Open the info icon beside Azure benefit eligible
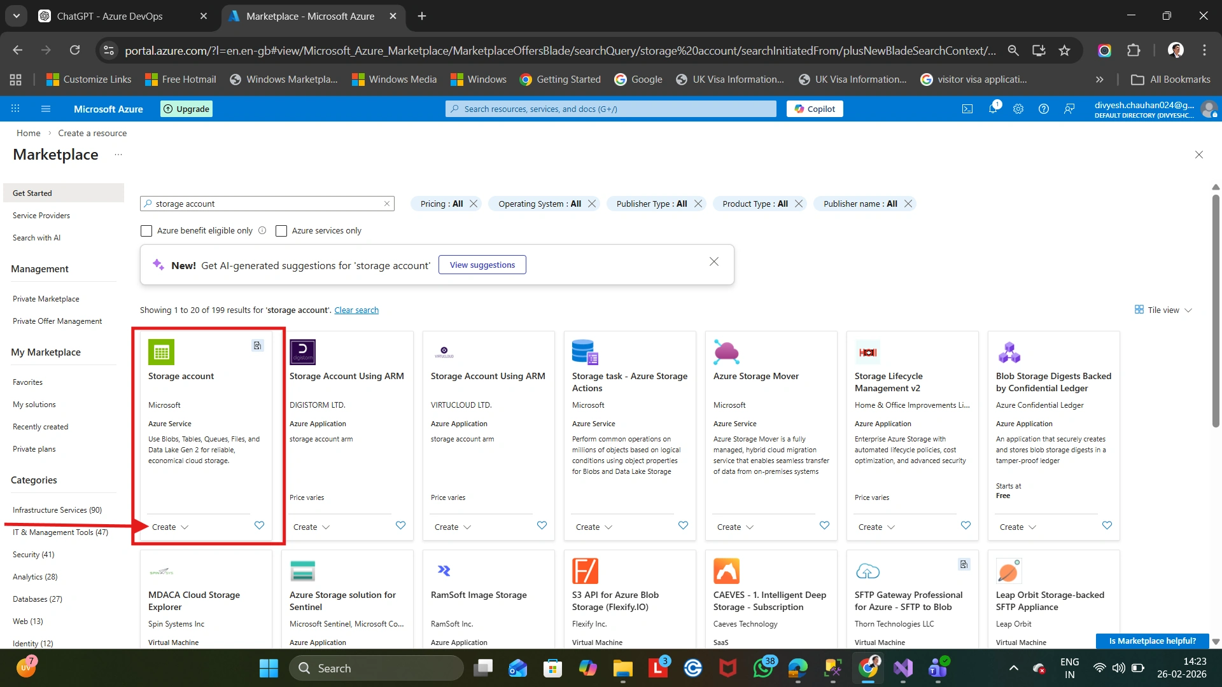The height and width of the screenshot is (687, 1222). tap(262, 230)
